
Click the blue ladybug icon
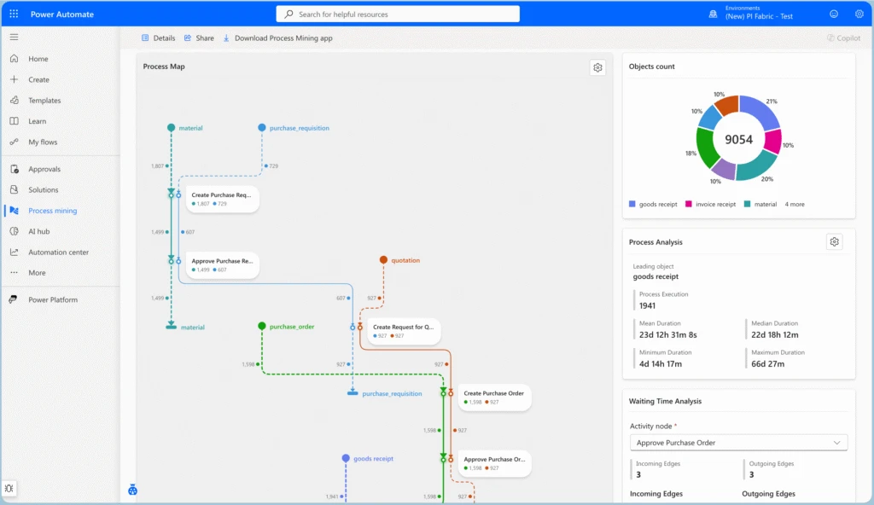[133, 490]
